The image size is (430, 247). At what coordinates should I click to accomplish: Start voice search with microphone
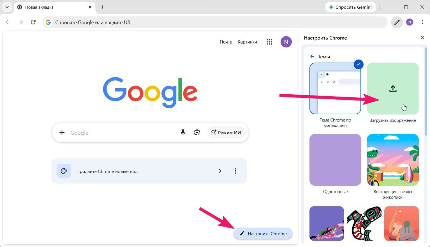coord(183,132)
